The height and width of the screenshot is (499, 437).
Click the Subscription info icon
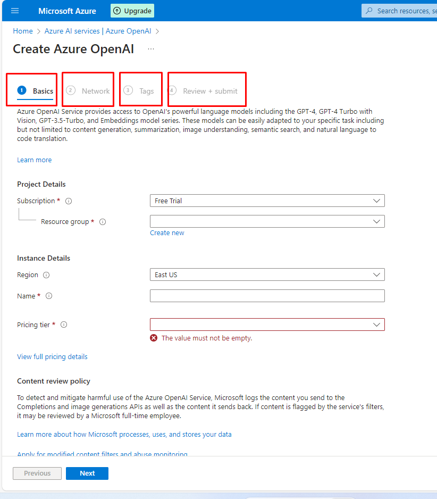pyautogui.click(x=69, y=201)
